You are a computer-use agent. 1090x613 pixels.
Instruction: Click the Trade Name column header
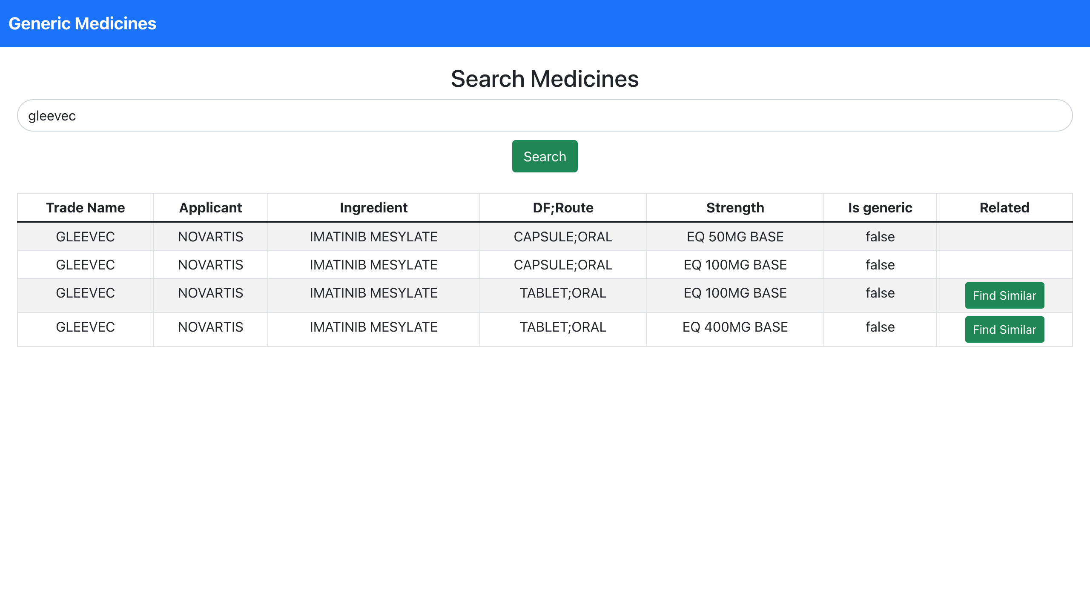tap(85, 208)
